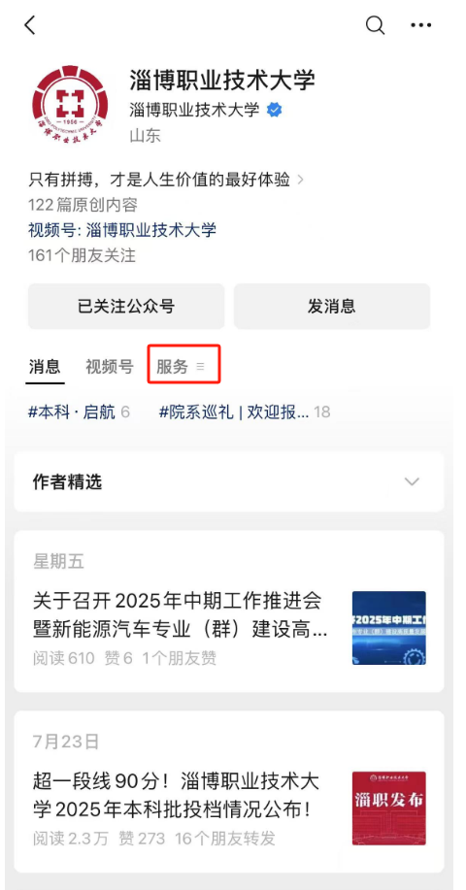Open the three-dot more options menu
The height and width of the screenshot is (890, 466).
pos(421,25)
